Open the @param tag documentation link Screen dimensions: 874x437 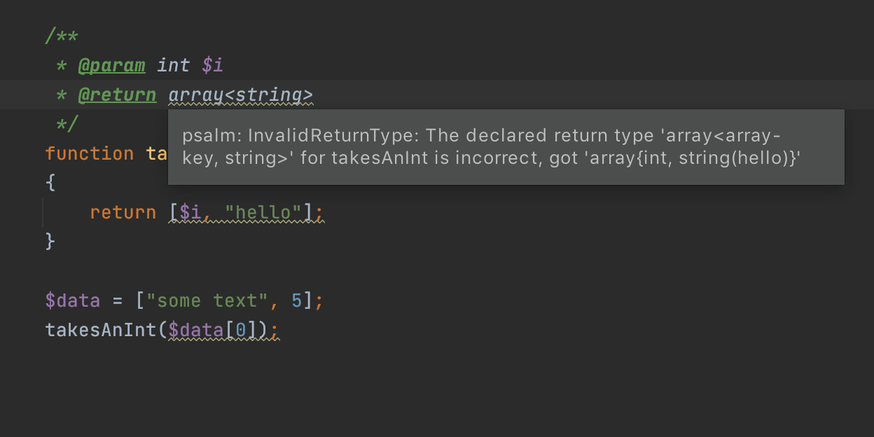tap(112, 65)
